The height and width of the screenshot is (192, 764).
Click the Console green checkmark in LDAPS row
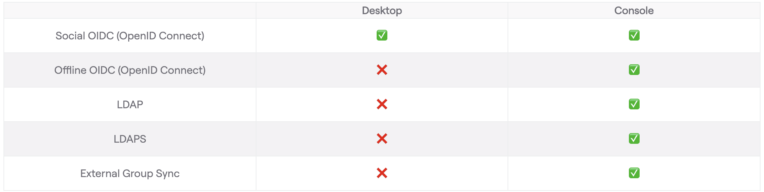pos(634,138)
